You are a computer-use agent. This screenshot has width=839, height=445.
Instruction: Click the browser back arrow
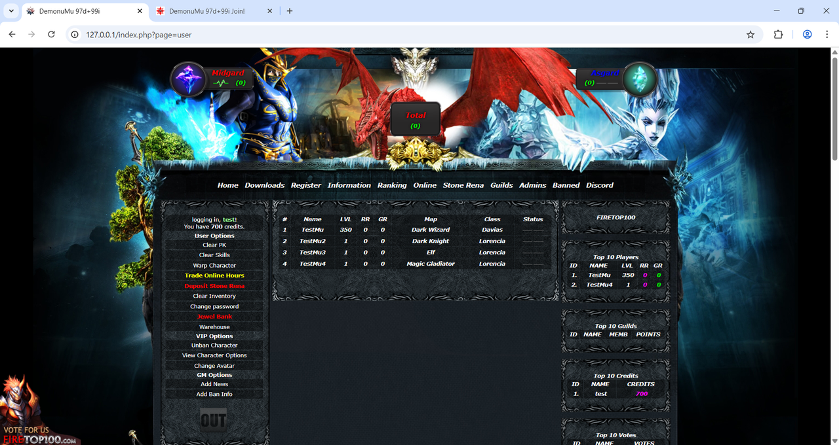12,35
